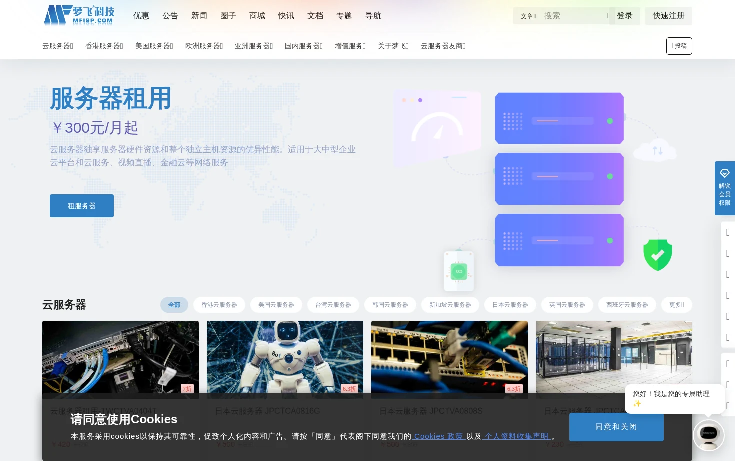The width and height of the screenshot is (735, 461).
Task: Select the 美国云服务器 filter tab
Action: 276,305
